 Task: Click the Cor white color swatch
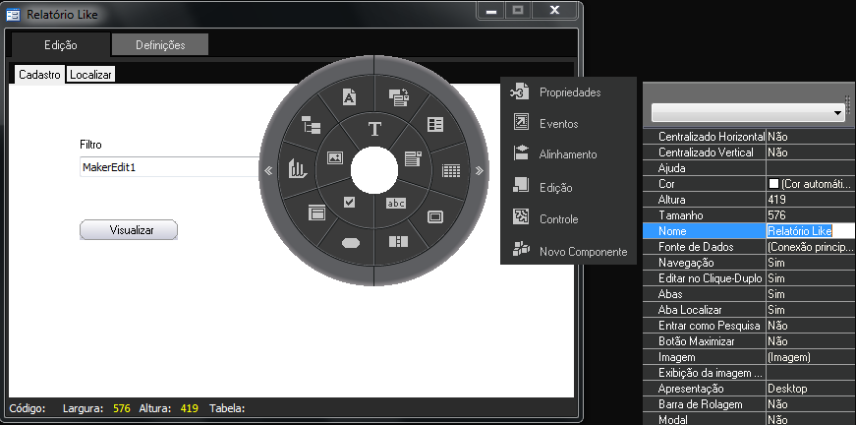773,184
